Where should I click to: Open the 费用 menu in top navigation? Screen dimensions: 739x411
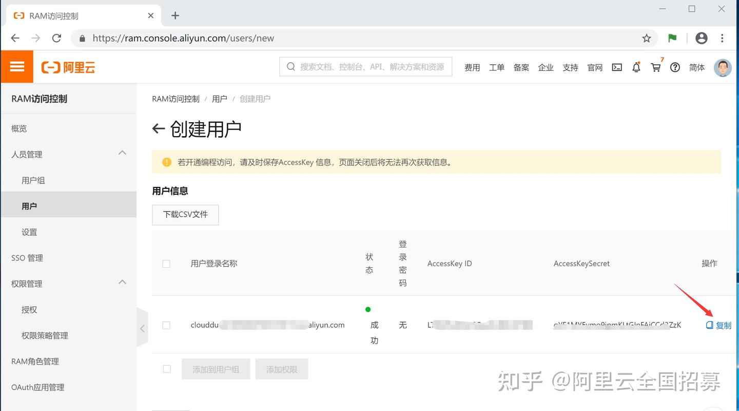(x=472, y=67)
